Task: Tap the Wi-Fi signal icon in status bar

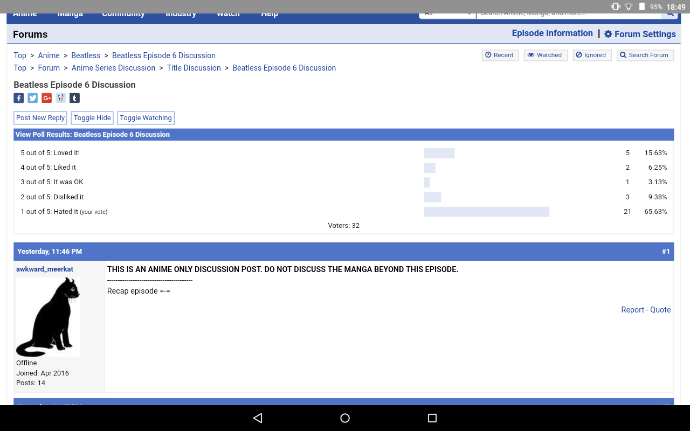Action: click(629, 6)
